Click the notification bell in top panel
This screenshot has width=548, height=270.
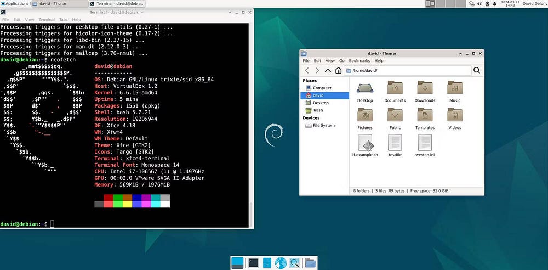click(494, 3)
